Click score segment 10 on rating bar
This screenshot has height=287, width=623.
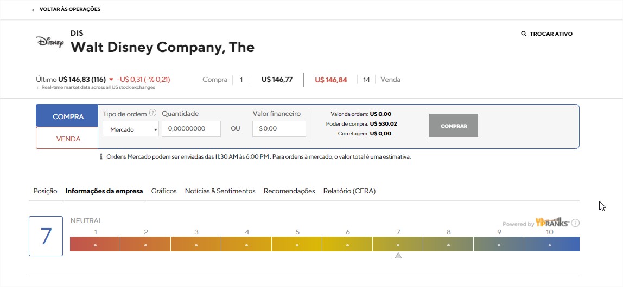coord(552,244)
